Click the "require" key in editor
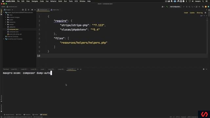The image size is (210, 118). [x=61, y=21]
